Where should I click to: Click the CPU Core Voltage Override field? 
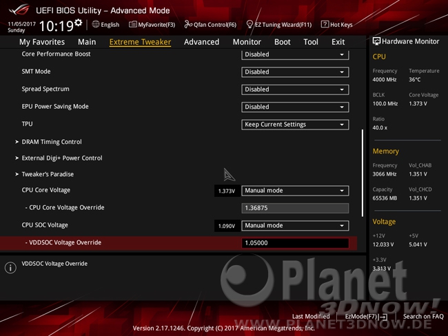coord(295,208)
